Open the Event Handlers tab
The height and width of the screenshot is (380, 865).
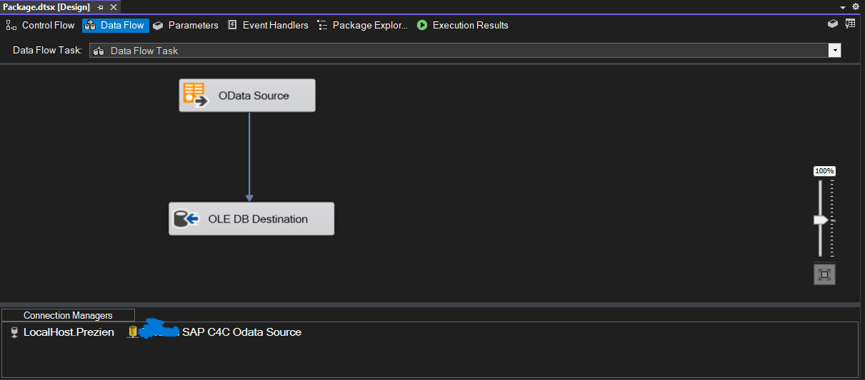click(268, 25)
